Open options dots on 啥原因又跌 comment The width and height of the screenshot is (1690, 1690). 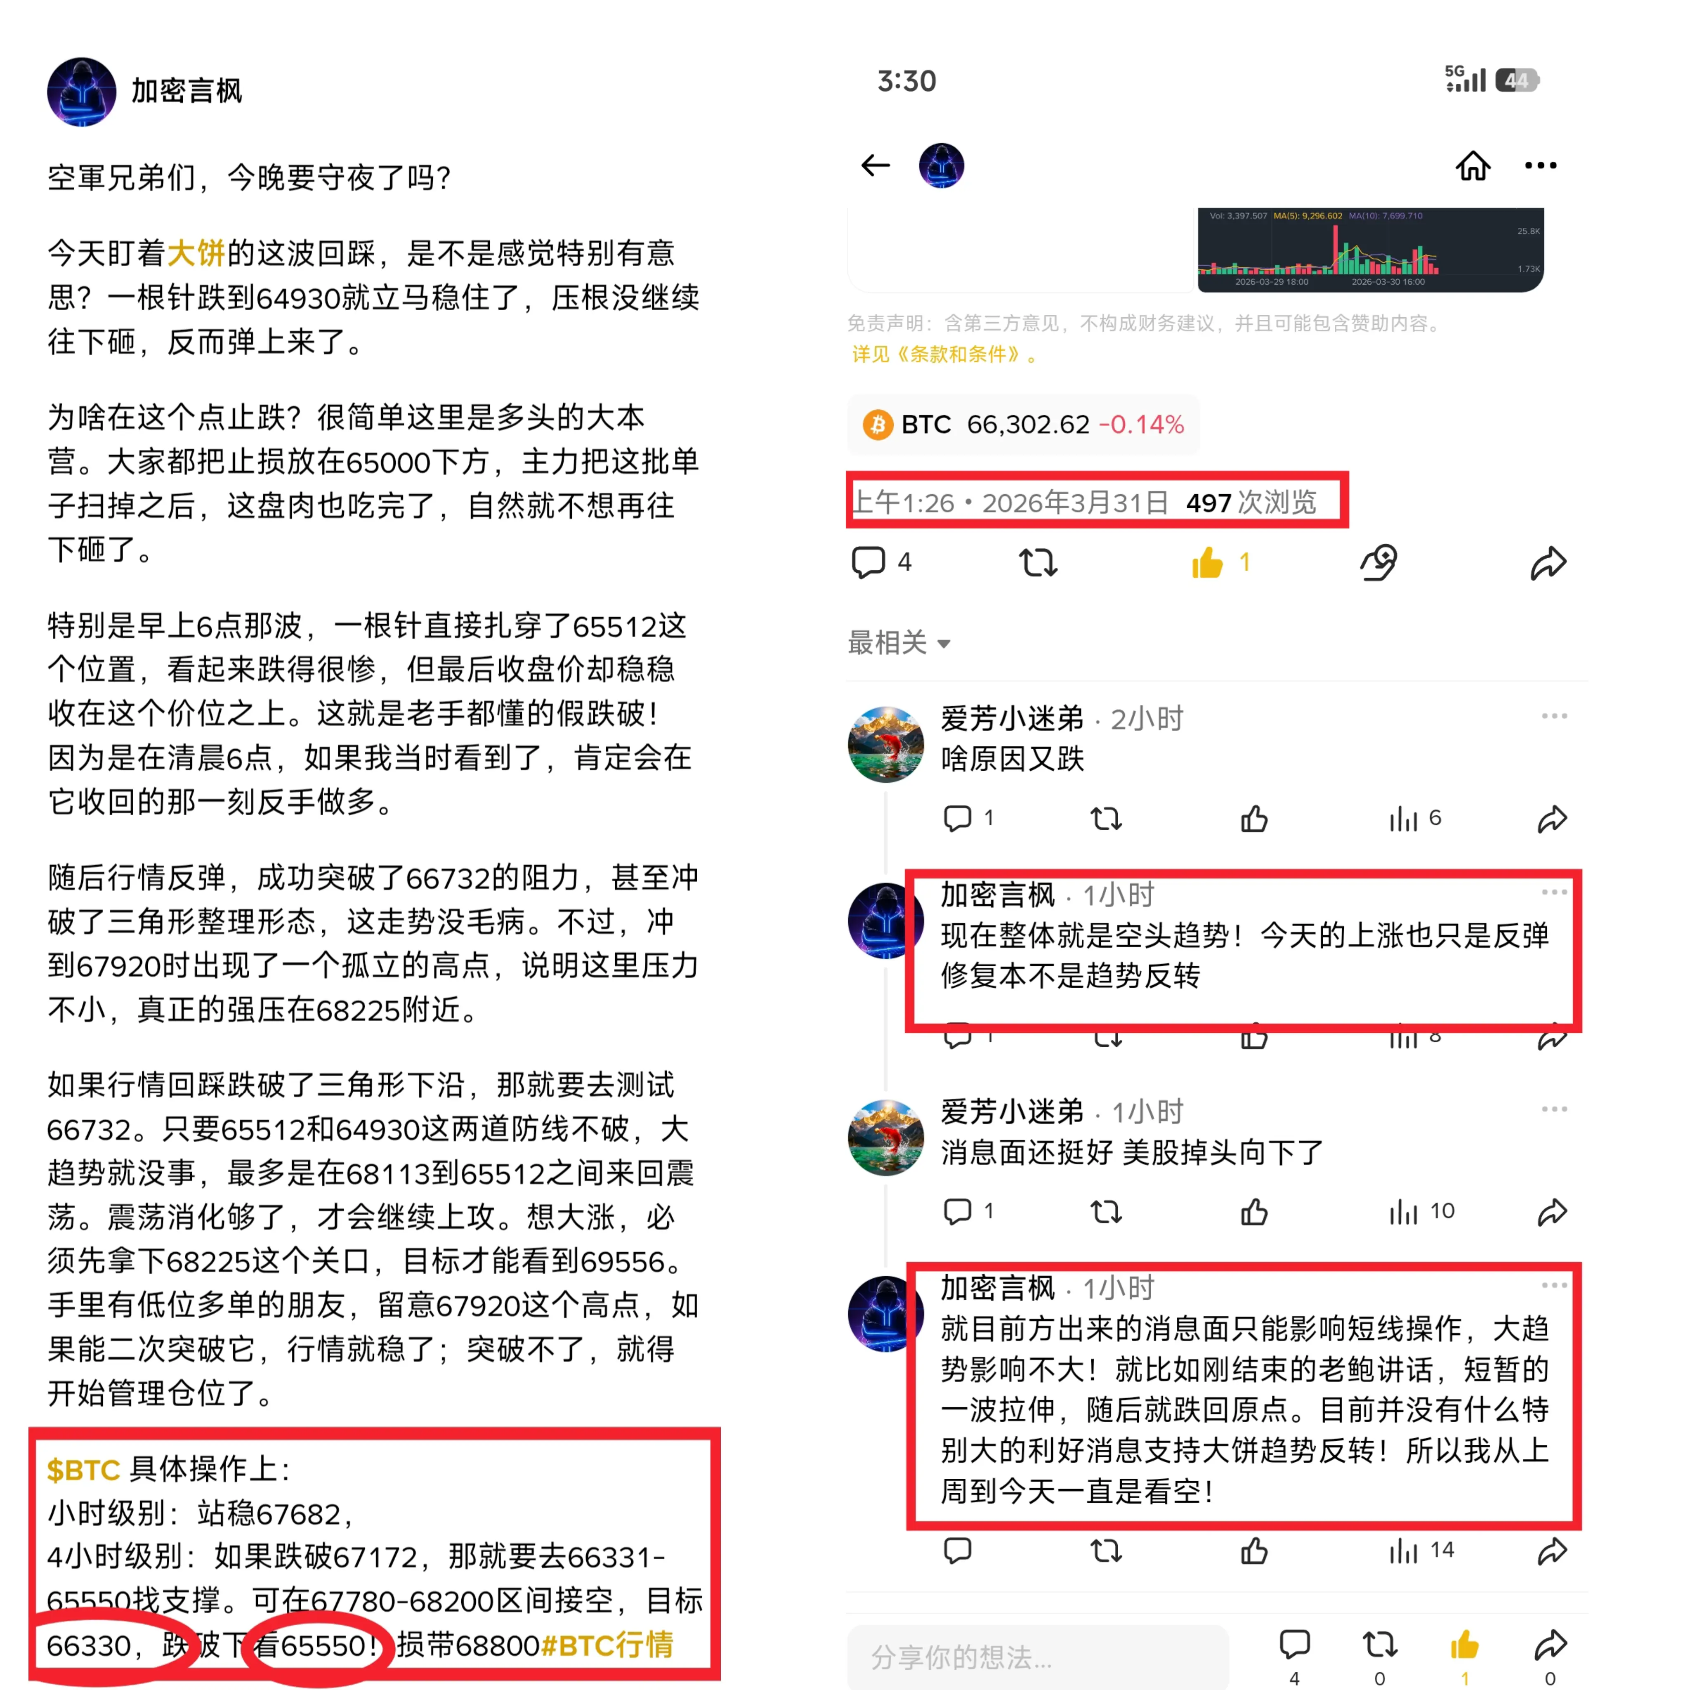[1554, 716]
